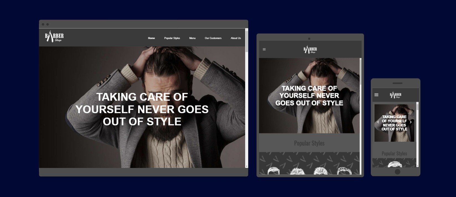Image resolution: width=456 pixels, height=197 pixels.
Task: Go to previous slide on phone carousel
Action: coord(378,122)
